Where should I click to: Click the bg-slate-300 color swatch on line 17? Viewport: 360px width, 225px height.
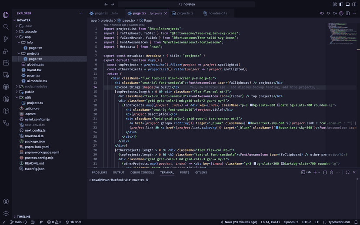point(252,105)
